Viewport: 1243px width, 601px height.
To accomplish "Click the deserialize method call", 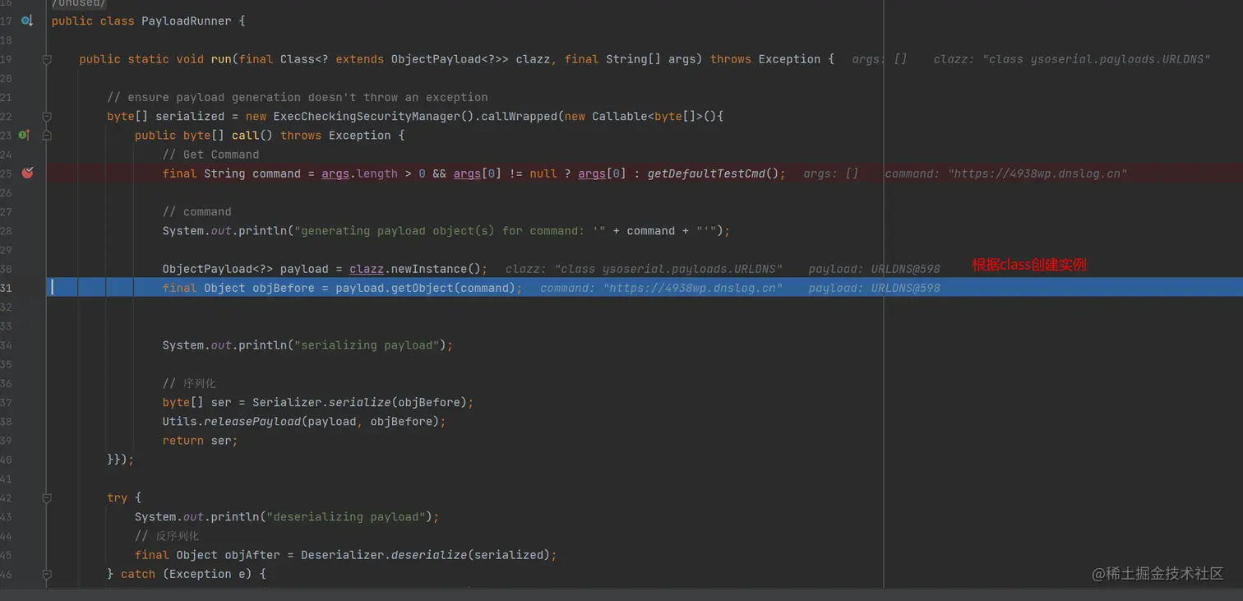I will (x=429, y=555).
